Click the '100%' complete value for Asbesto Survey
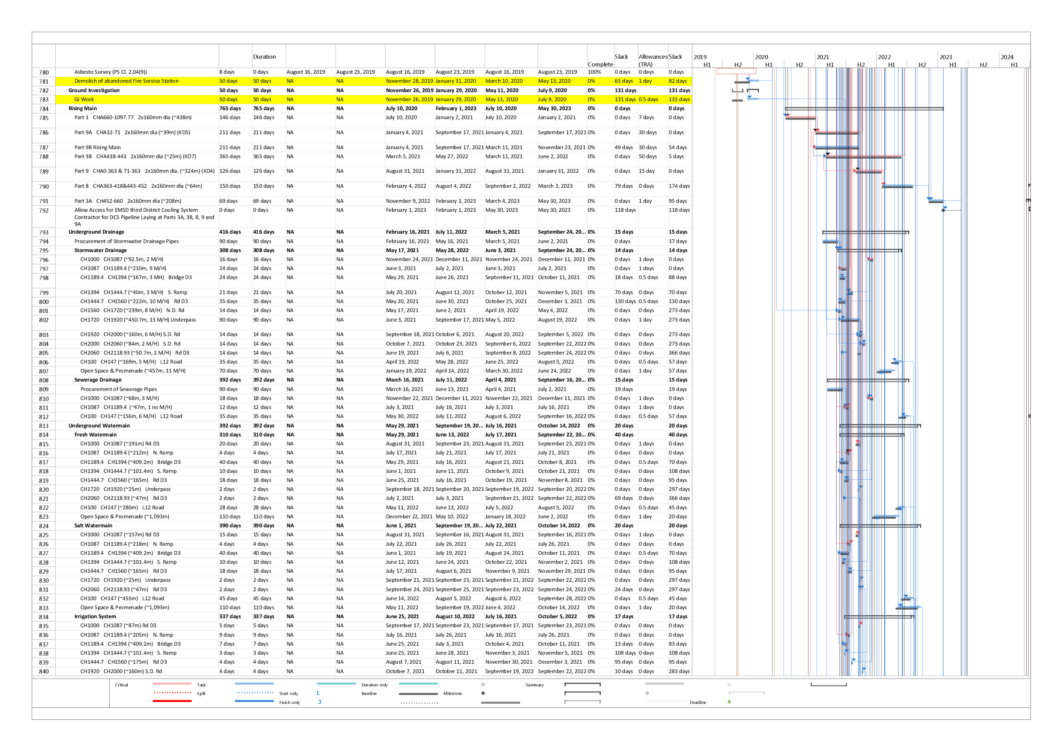Image resolution: width=1063 pixels, height=752 pixels. coord(594,72)
